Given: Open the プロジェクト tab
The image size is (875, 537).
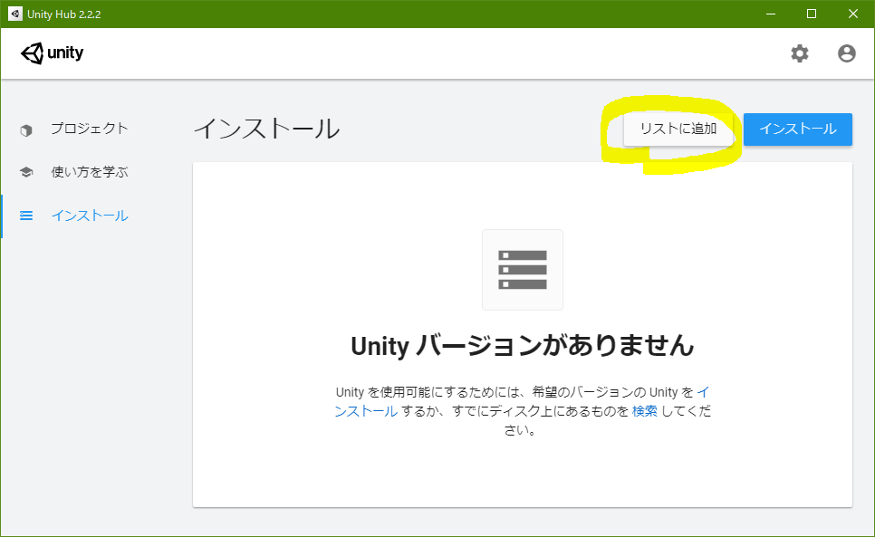Looking at the screenshot, I should pos(90,129).
